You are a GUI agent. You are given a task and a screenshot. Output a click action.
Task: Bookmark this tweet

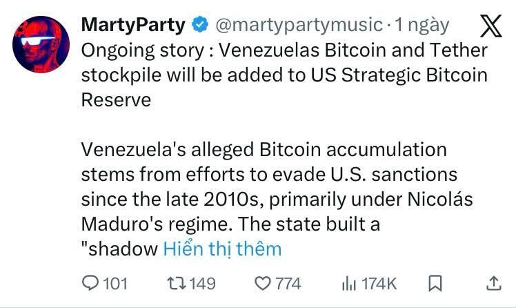click(435, 283)
